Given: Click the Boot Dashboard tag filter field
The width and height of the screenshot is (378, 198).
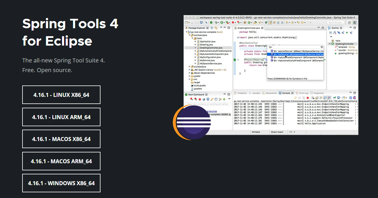Looking at the screenshot, I should pyautogui.click(x=208, y=104).
